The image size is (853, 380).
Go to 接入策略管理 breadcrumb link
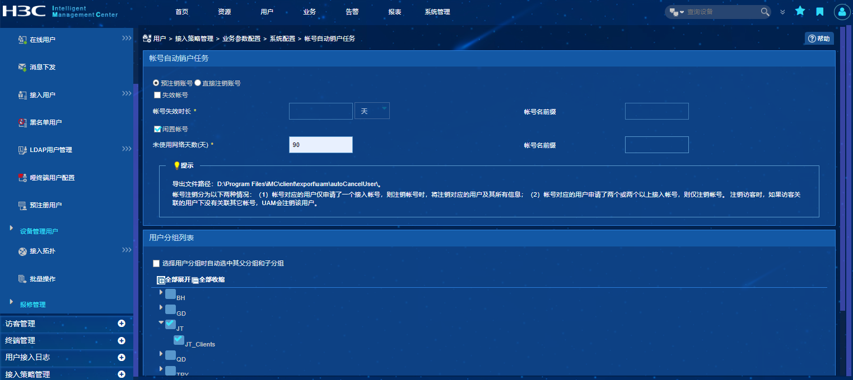pyautogui.click(x=194, y=39)
